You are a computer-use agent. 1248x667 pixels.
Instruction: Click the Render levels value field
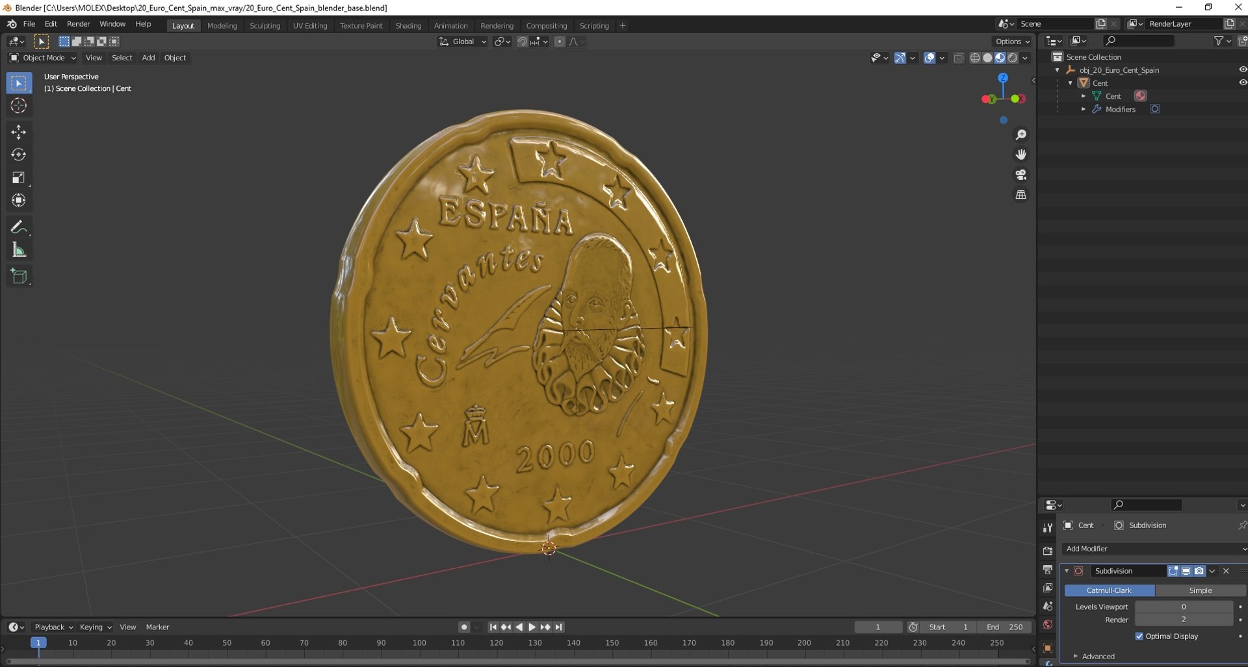coord(1184,620)
